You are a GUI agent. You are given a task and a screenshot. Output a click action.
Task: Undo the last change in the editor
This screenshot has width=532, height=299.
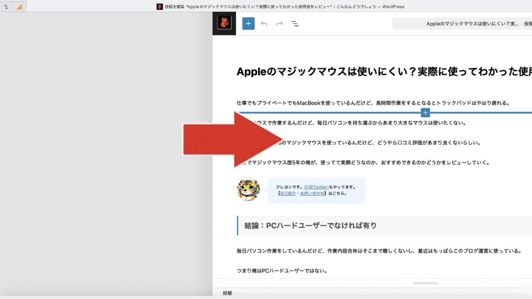[263, 23]
